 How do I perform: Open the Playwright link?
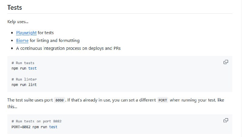point(26,33)
